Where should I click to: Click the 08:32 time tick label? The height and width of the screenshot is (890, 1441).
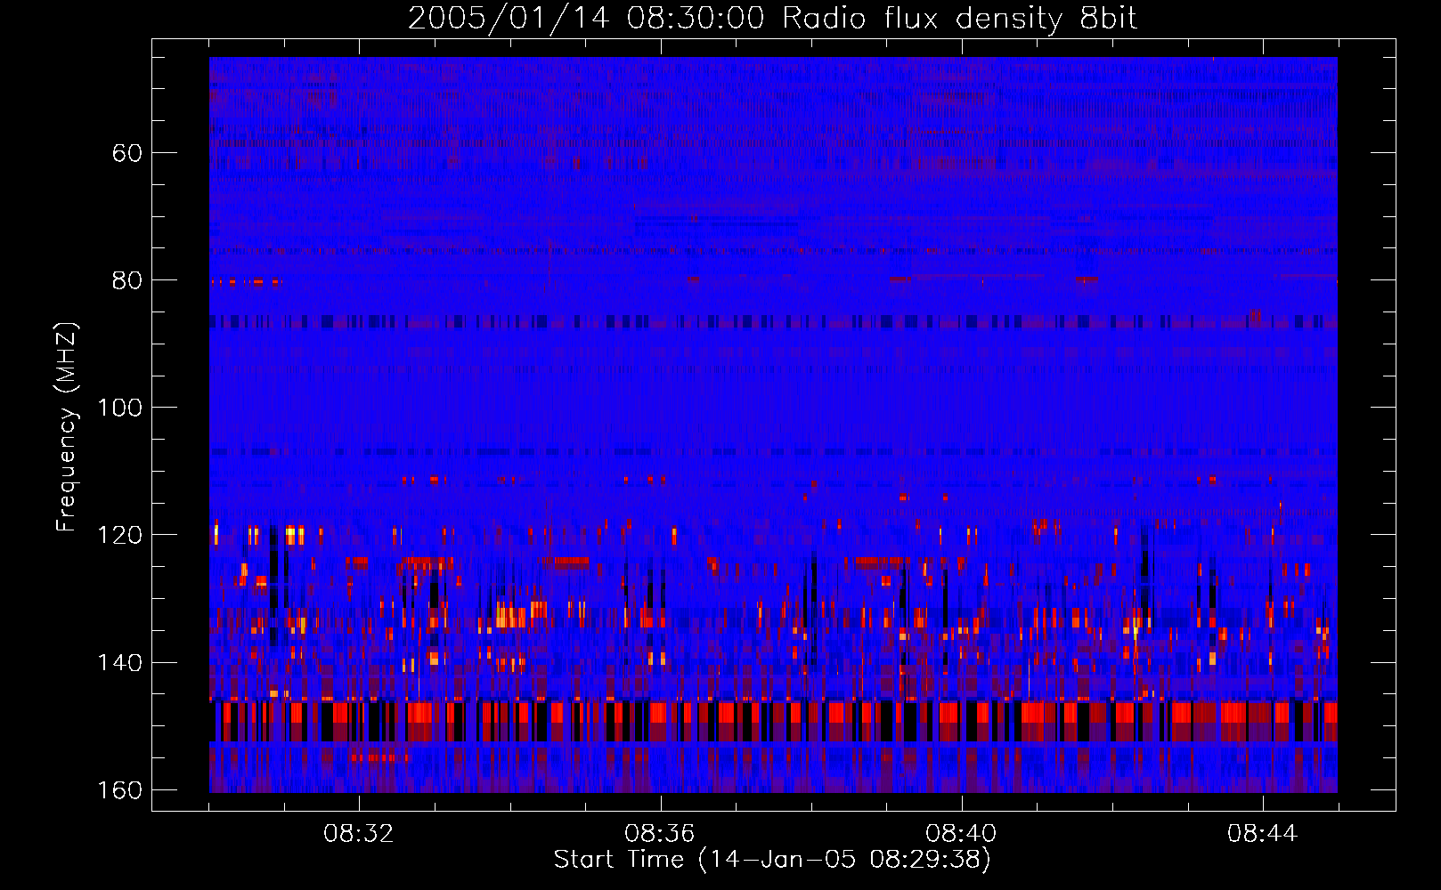359,834
